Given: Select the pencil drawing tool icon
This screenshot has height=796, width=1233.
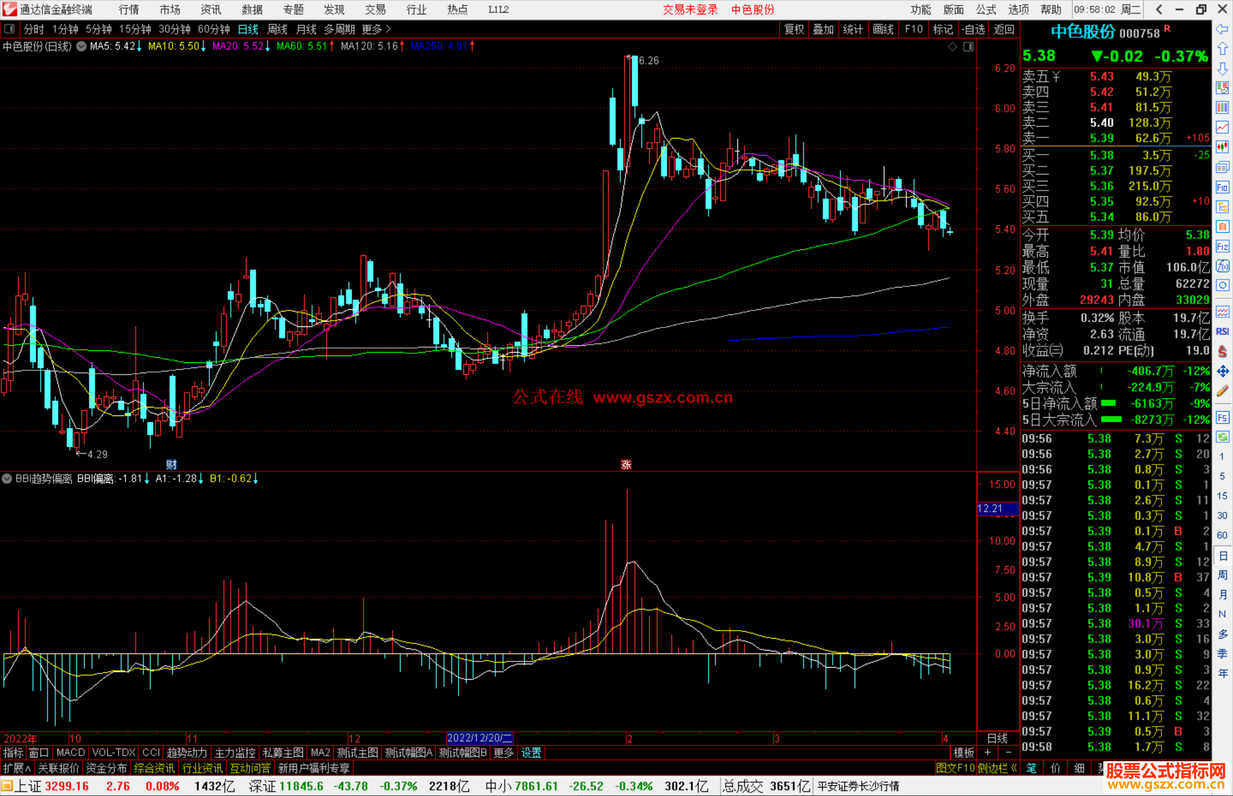Looking at the screenshot, I should (1222, 391).
